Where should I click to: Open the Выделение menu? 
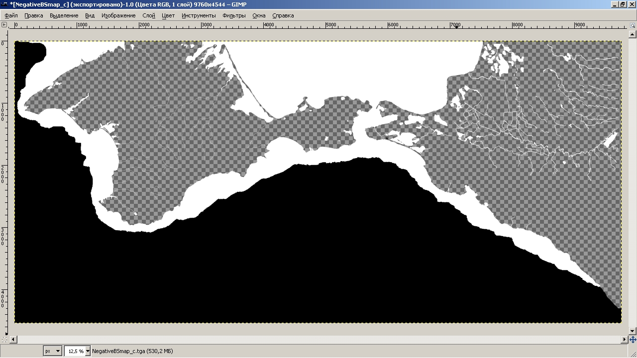[x=64, y=15]
